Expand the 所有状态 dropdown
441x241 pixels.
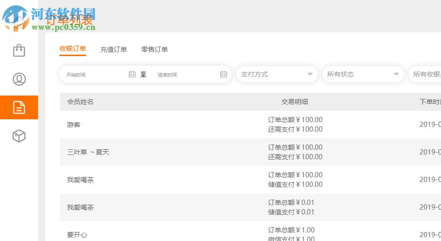pyautogui.click(x=363, y=74)
